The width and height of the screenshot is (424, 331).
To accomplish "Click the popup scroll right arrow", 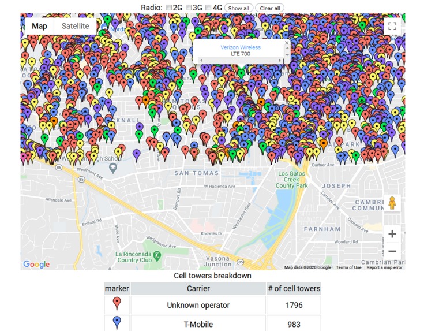I will click(280, 60).
